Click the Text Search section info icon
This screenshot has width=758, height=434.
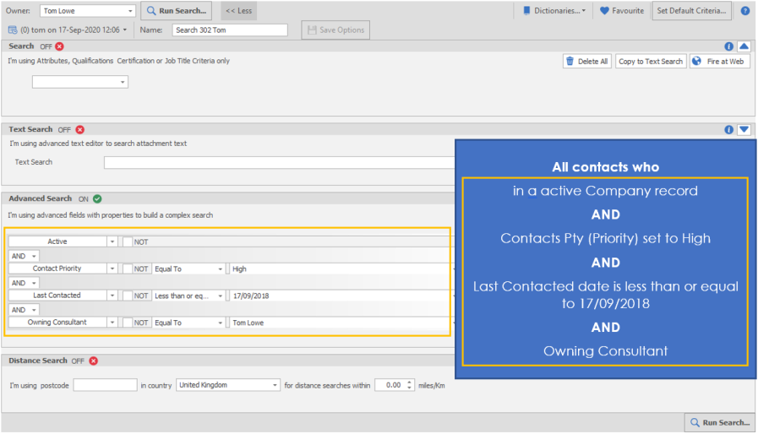point(729,129)
